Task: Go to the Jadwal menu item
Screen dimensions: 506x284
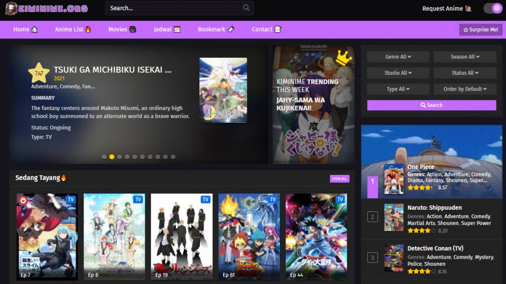Action: (167, 29)
